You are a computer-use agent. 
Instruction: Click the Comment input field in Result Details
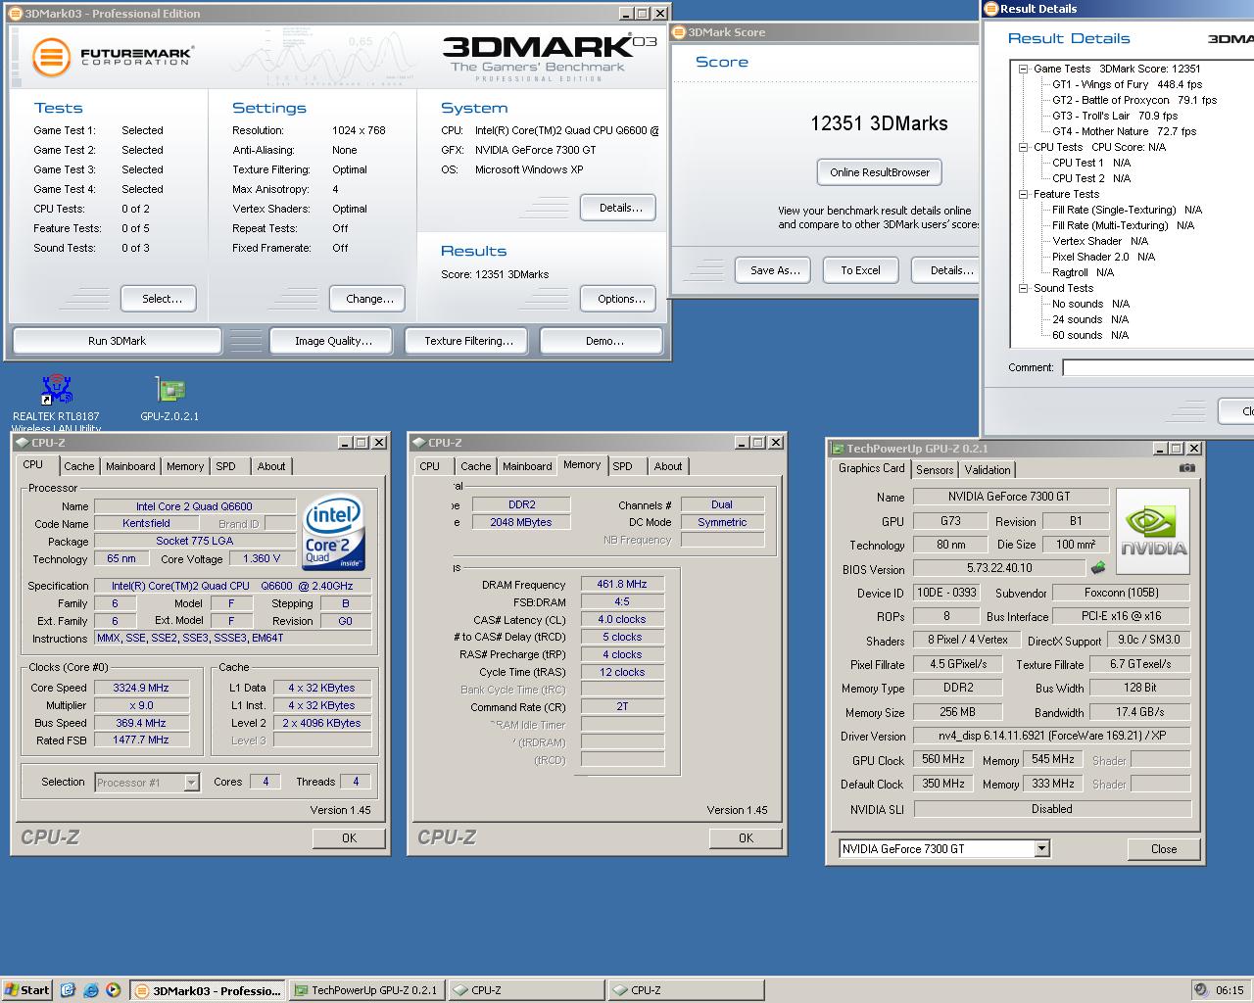pyautogui.click(x=1158, y=367)
